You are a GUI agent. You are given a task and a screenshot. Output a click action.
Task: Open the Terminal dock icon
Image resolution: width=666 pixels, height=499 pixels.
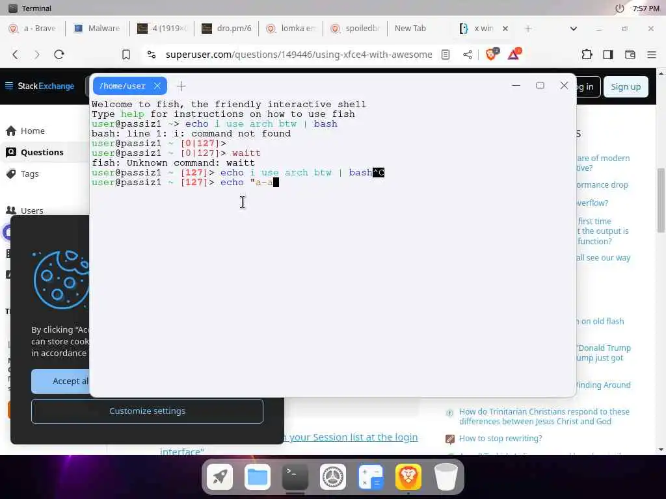(295, 476)
